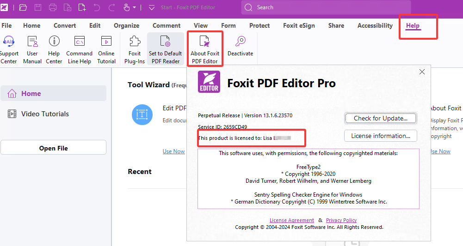Select Home in the left sidebar
463x246 pixels.
pyautogui.click(x=54, y=93)
